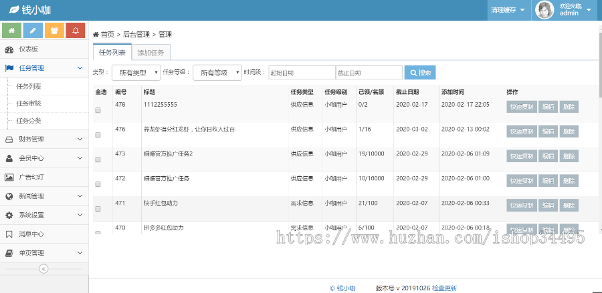This screenshot has height=293, width=602.
Task: Open the 广告幻灯 sidebar menu item
Action: tap(44, 178)
